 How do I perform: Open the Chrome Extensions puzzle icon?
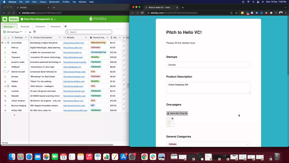pyautogui.click(x=271, y=13)
